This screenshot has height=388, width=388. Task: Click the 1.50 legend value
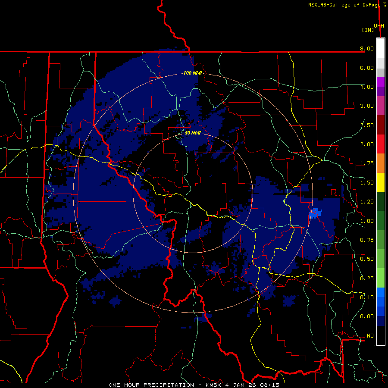pyautogui.click(x=367, y=183)
